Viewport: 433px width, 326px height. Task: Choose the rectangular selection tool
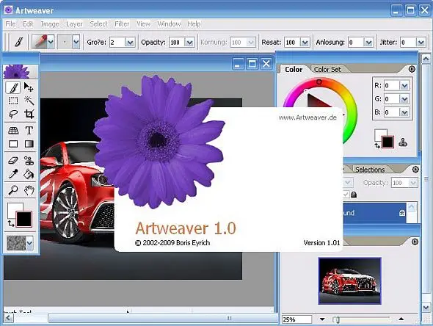point(13,101)
